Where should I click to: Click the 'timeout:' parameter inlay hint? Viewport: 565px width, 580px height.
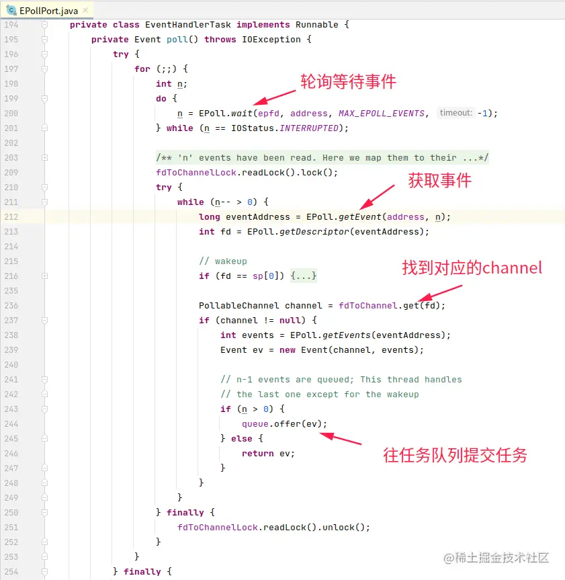pos(456,113)
